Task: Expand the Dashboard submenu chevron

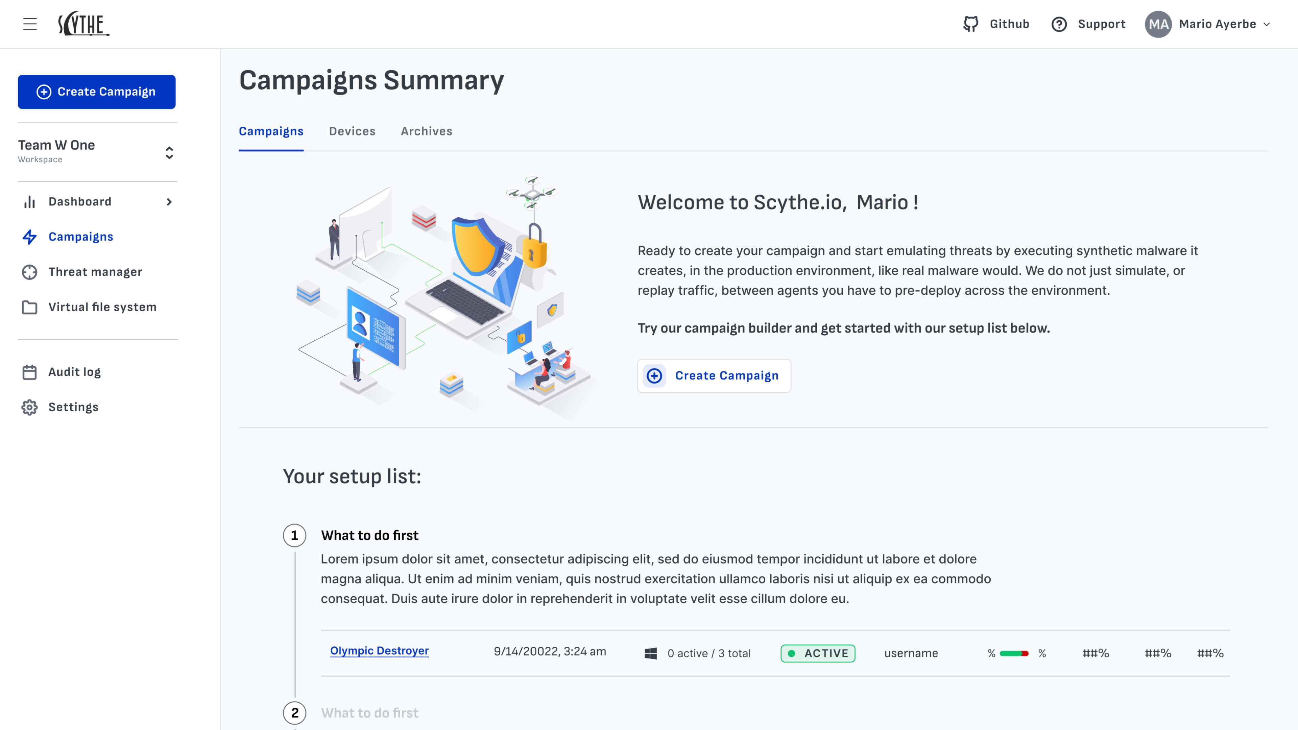Action: point(169,201)
